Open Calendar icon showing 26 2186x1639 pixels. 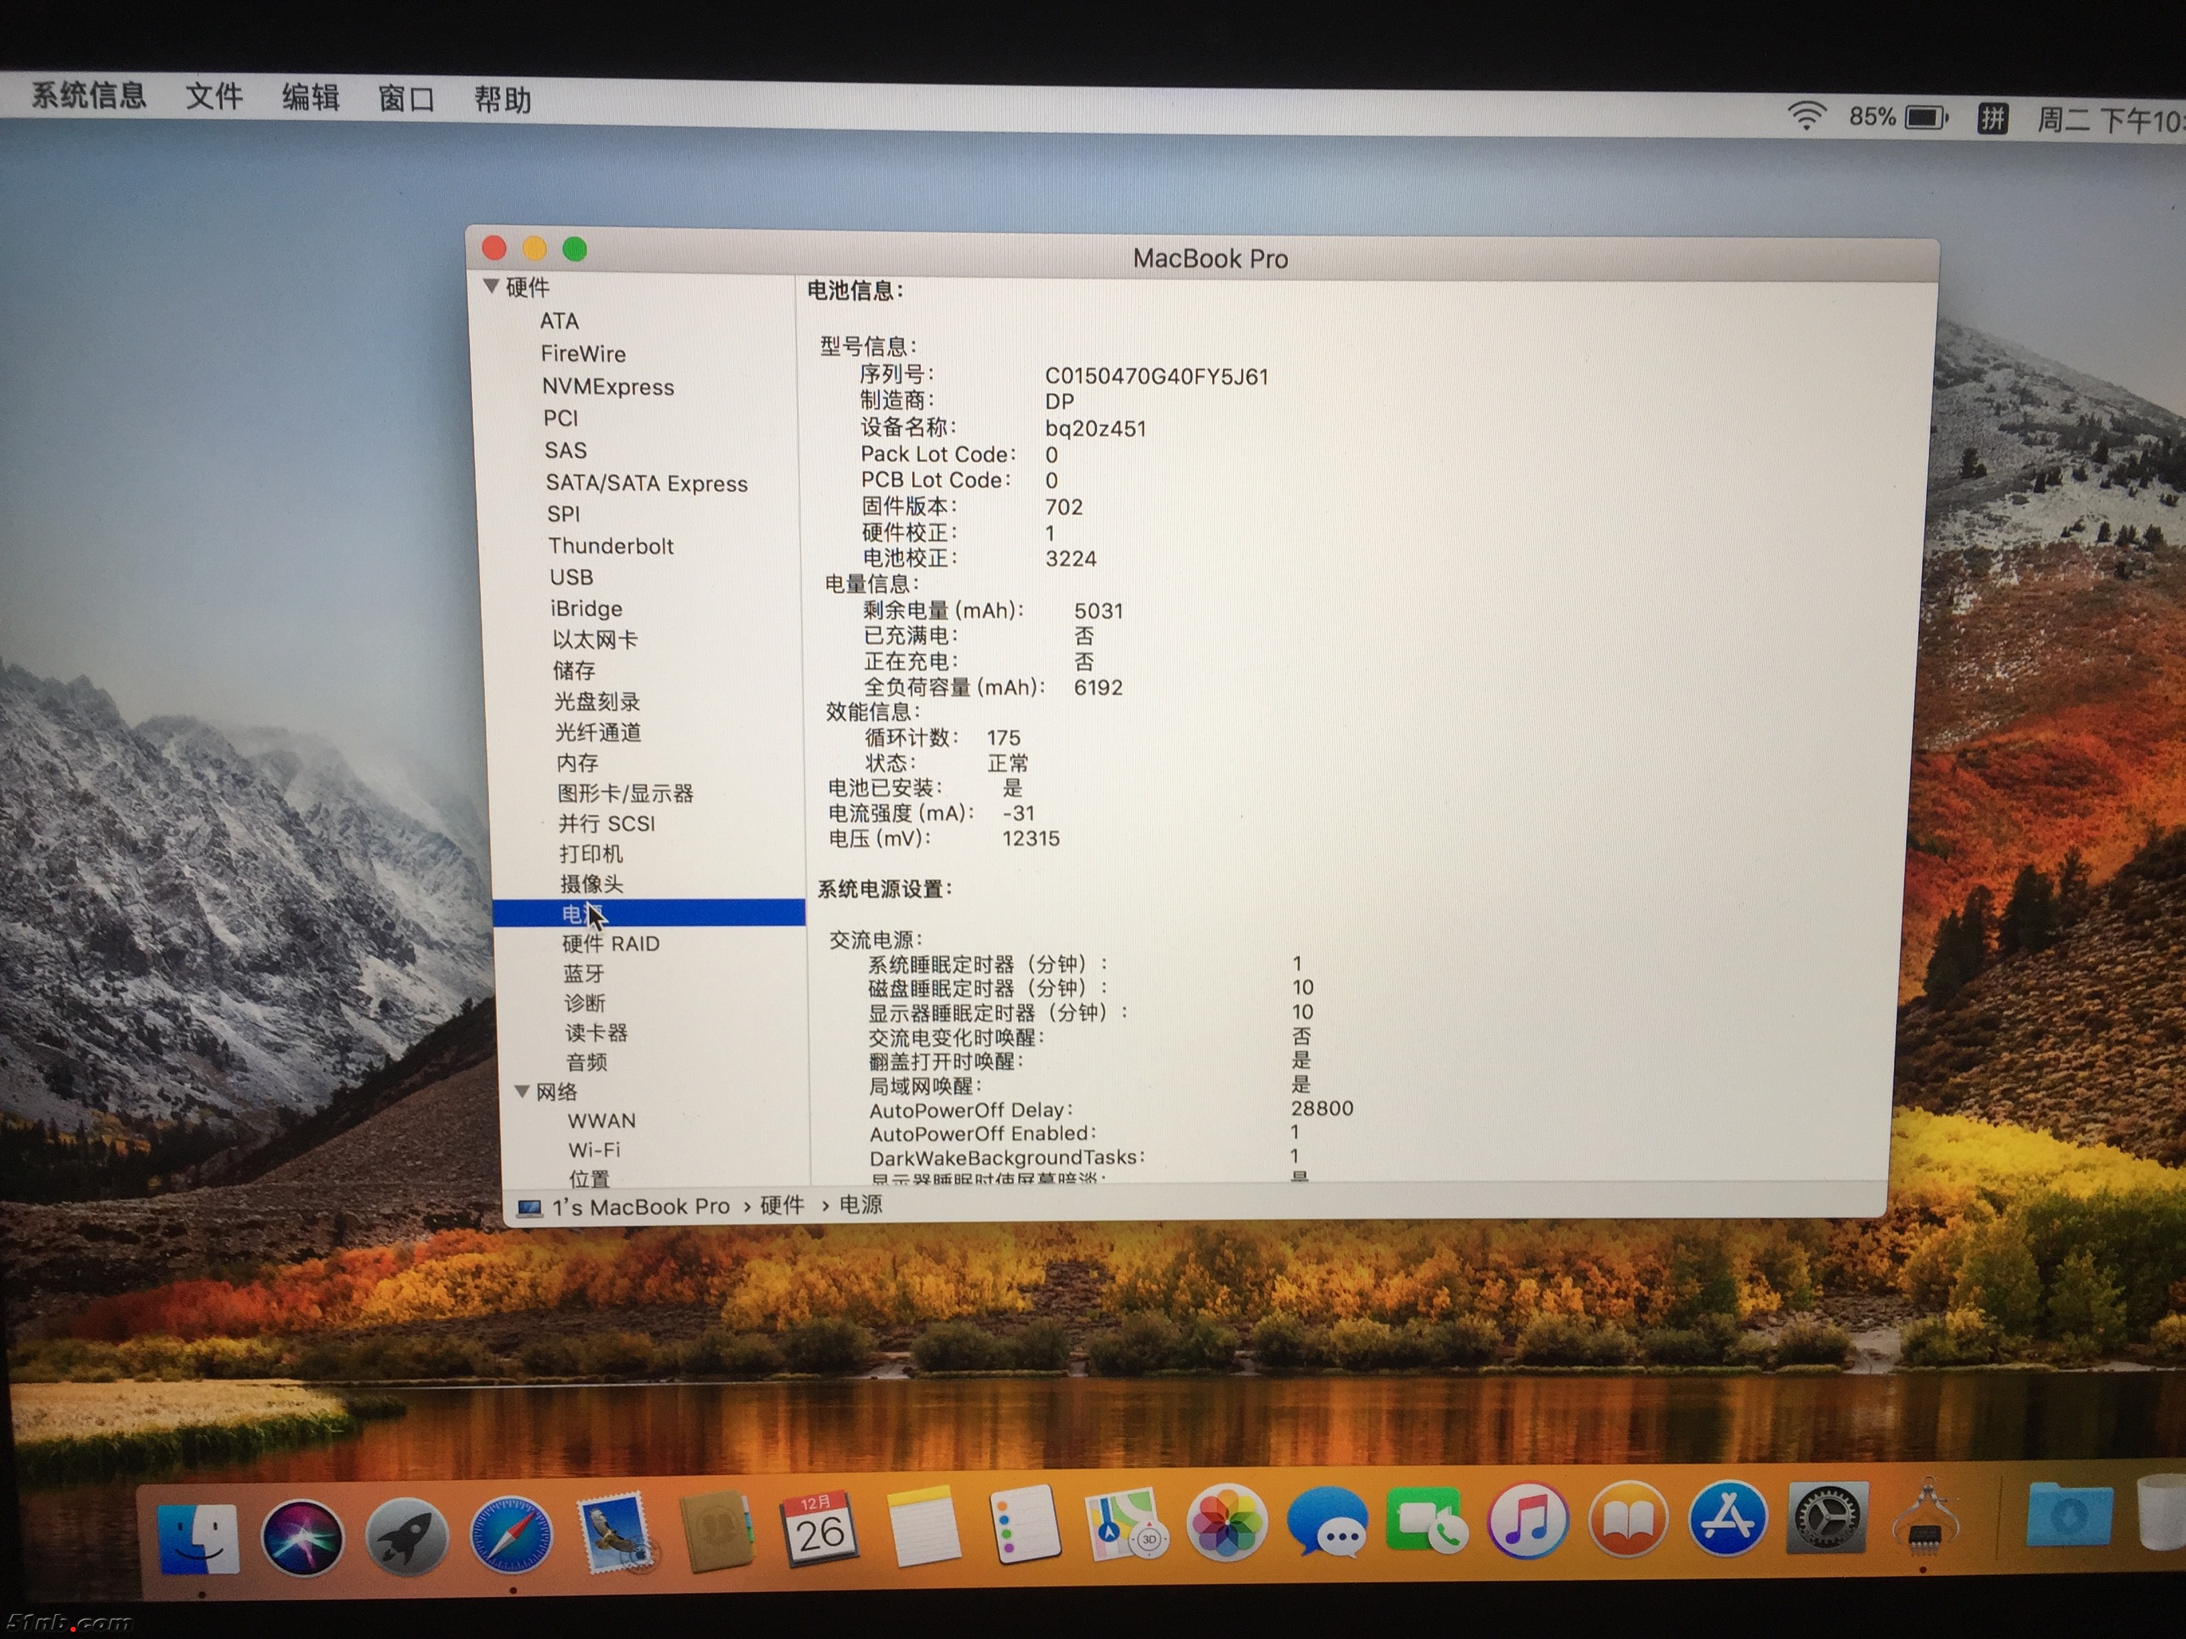coord(819,1529)
